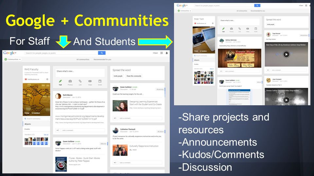This screenshot has height=176, width=314.
Task: Expand Communities dropdown in Rider Tech window
Action: click(184, 11)
